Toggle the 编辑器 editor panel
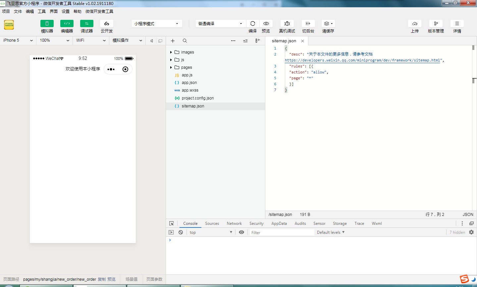This screenshot has width=477, height=287. pos(67,23)
